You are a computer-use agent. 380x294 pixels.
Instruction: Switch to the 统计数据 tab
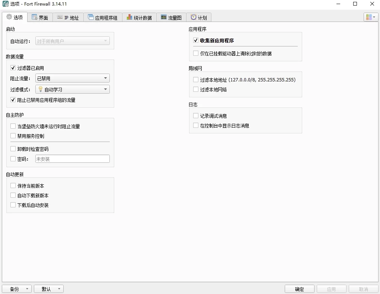pos(139,17)
